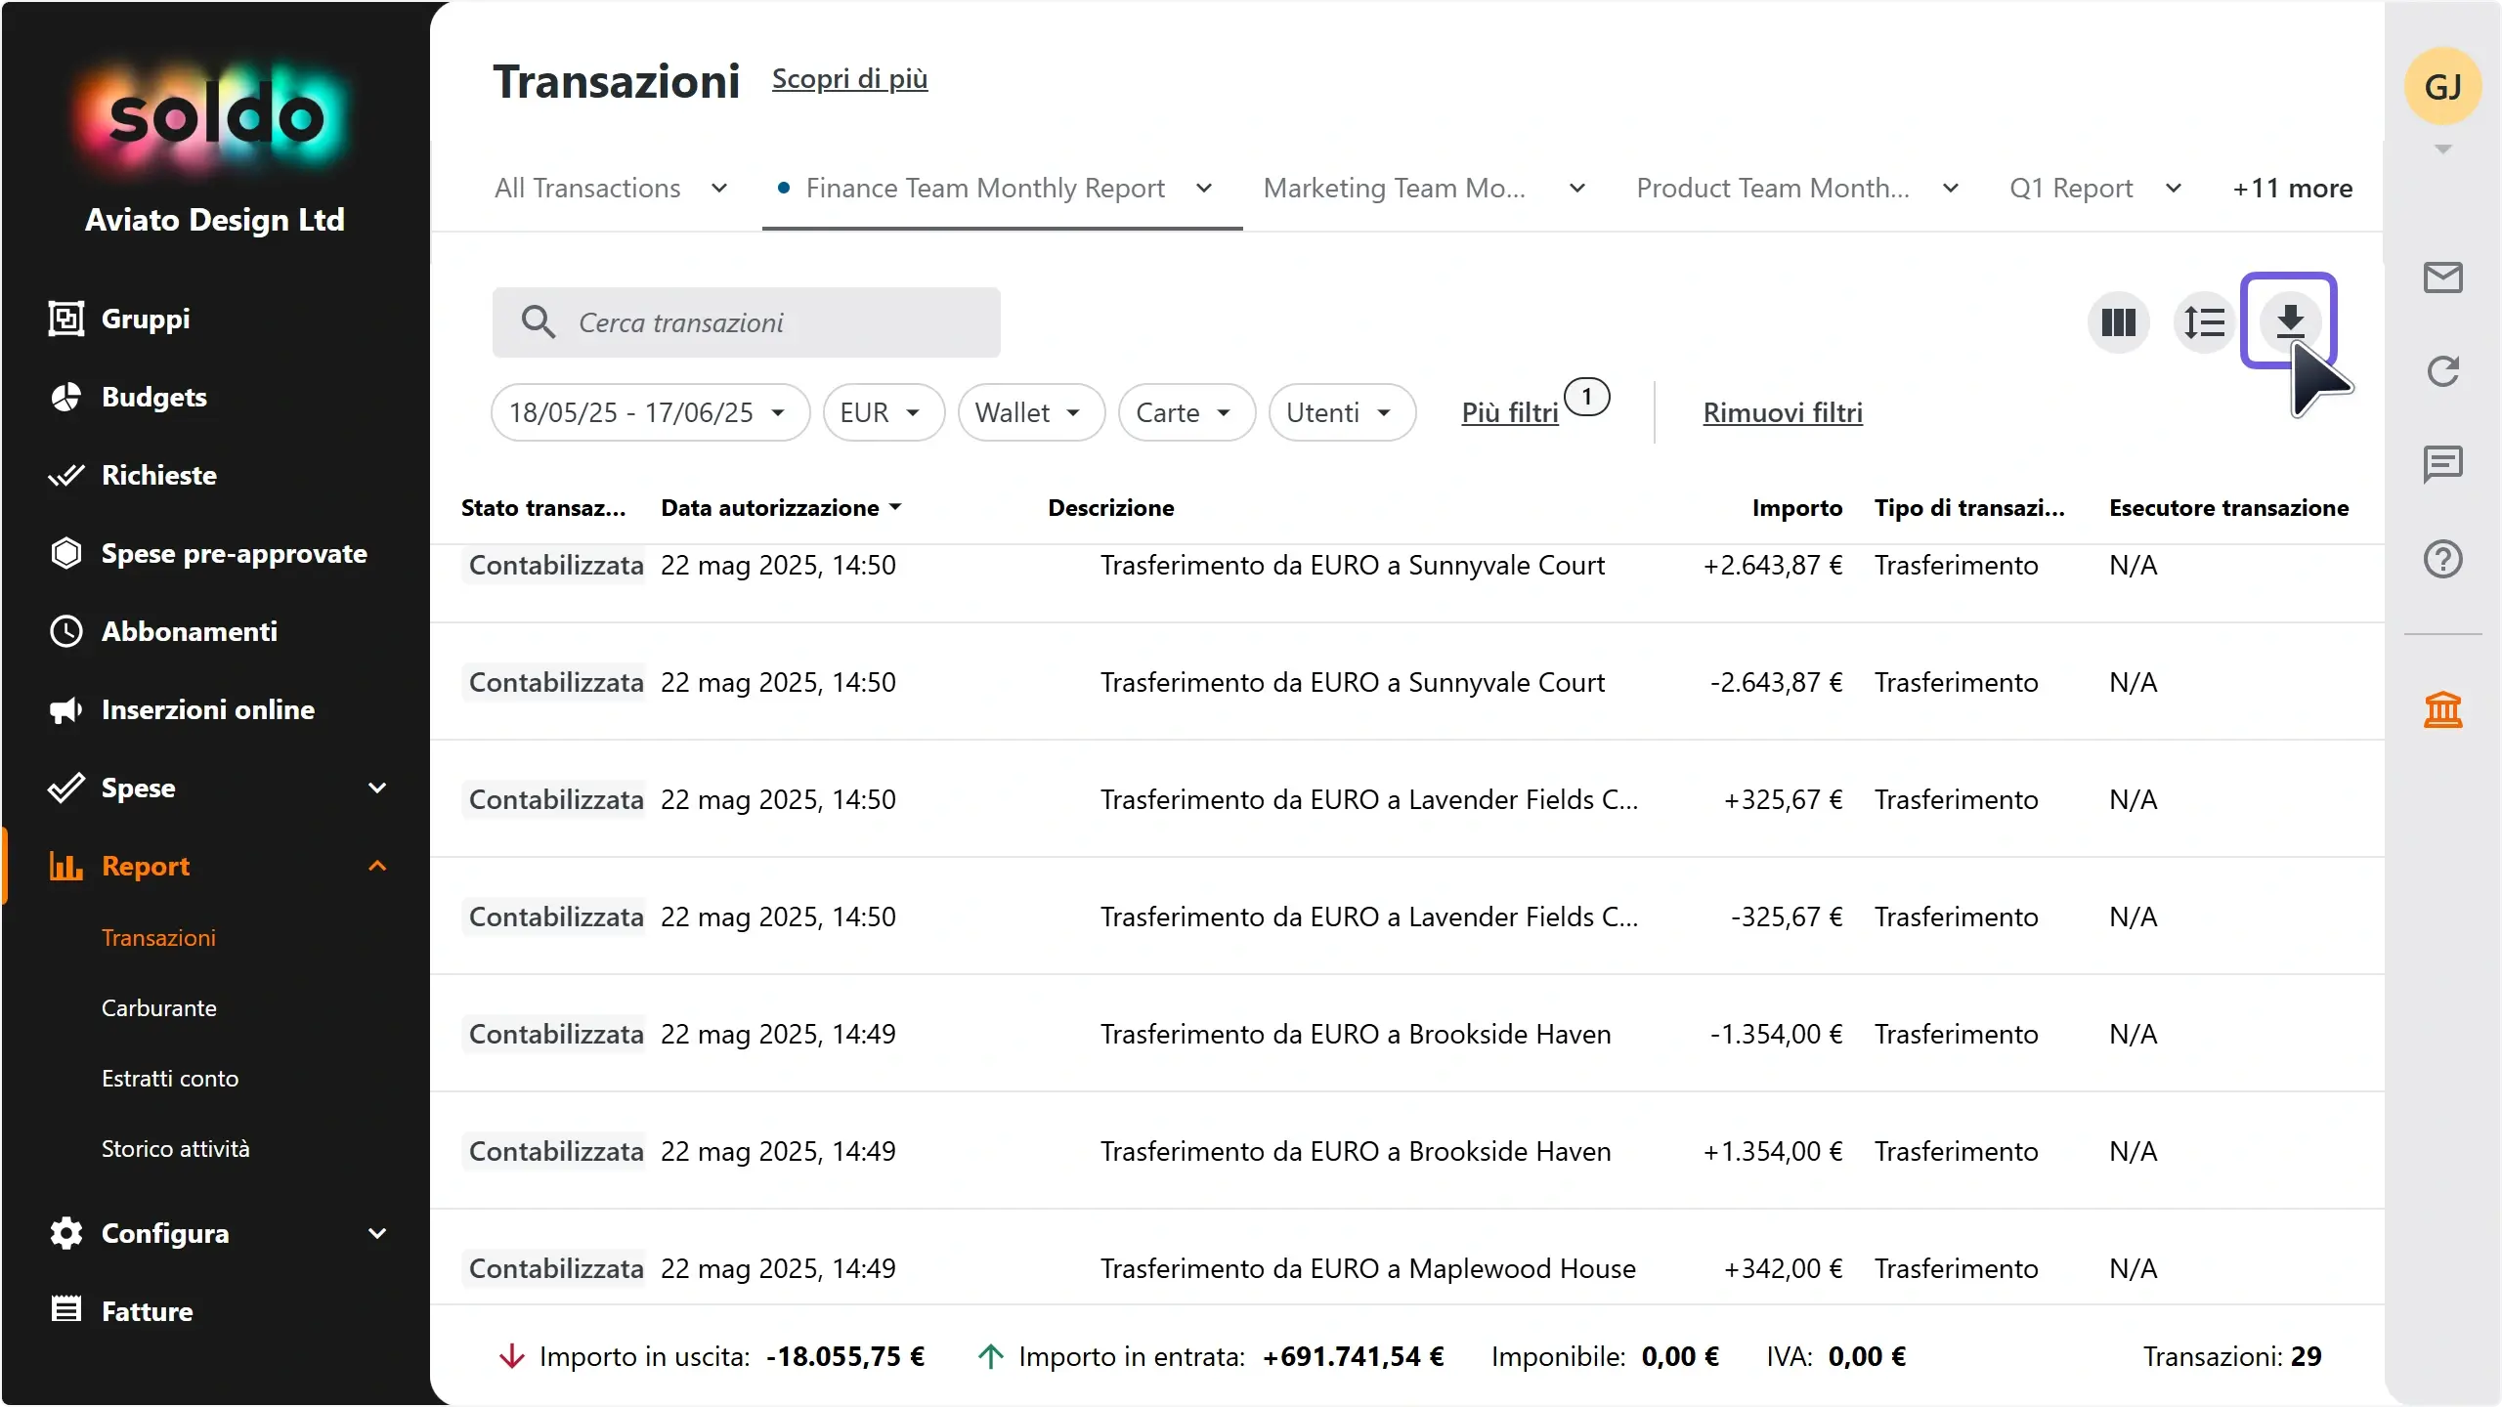This screenshot has height=1407, width=2502.
Task: Select the Finance Team Monthly Report tab
Action: point(985,188)
